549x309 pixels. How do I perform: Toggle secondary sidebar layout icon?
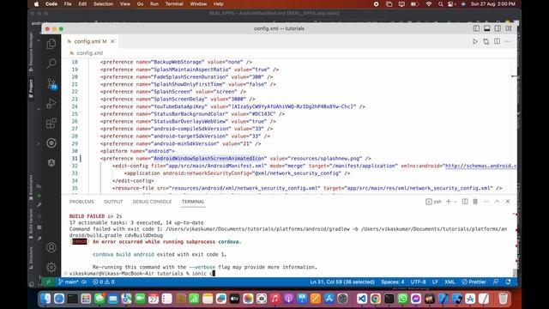tap(498, 28)
